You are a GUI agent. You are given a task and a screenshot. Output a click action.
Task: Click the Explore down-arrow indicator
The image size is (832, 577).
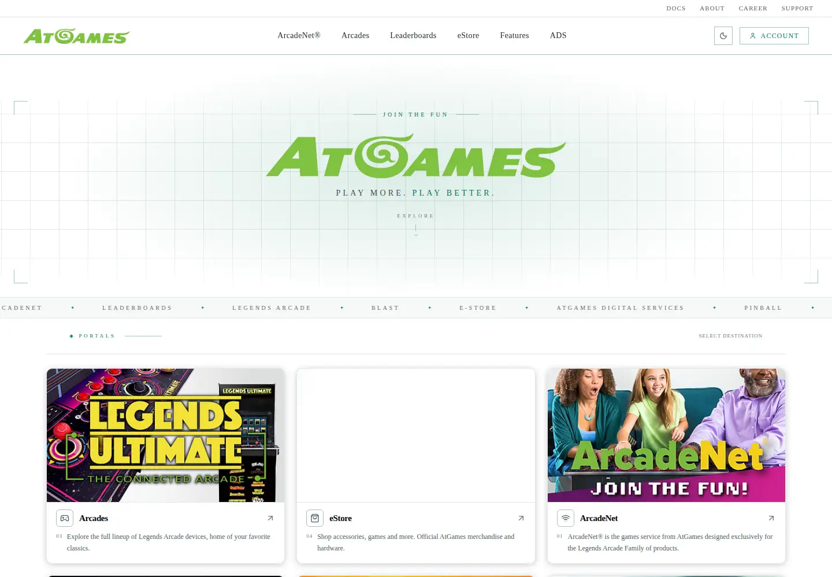click(416, 231)
